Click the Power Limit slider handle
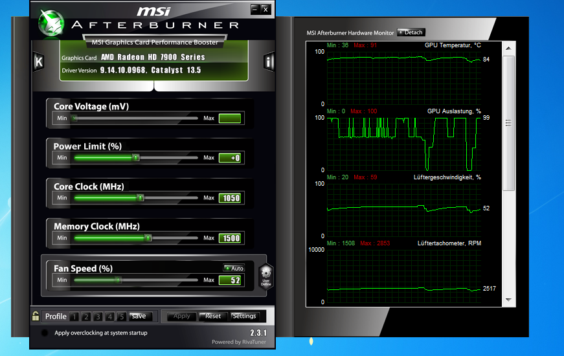This screenshot has height=356, width=564. tap(135, 157)
